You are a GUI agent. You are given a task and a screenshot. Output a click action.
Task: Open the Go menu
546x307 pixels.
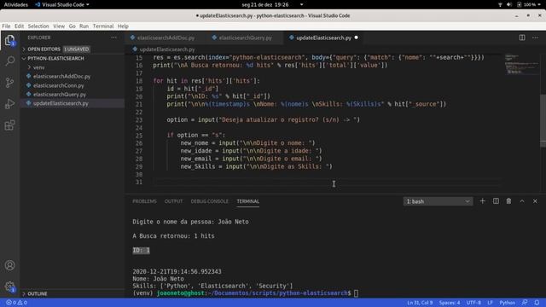pos(72,26)
